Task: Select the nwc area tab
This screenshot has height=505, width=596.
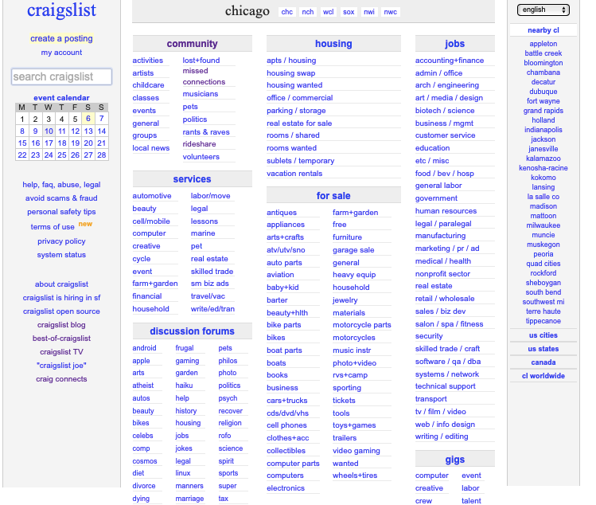Action: point(391,12)
